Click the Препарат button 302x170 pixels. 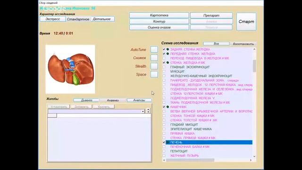coord(211,16)
